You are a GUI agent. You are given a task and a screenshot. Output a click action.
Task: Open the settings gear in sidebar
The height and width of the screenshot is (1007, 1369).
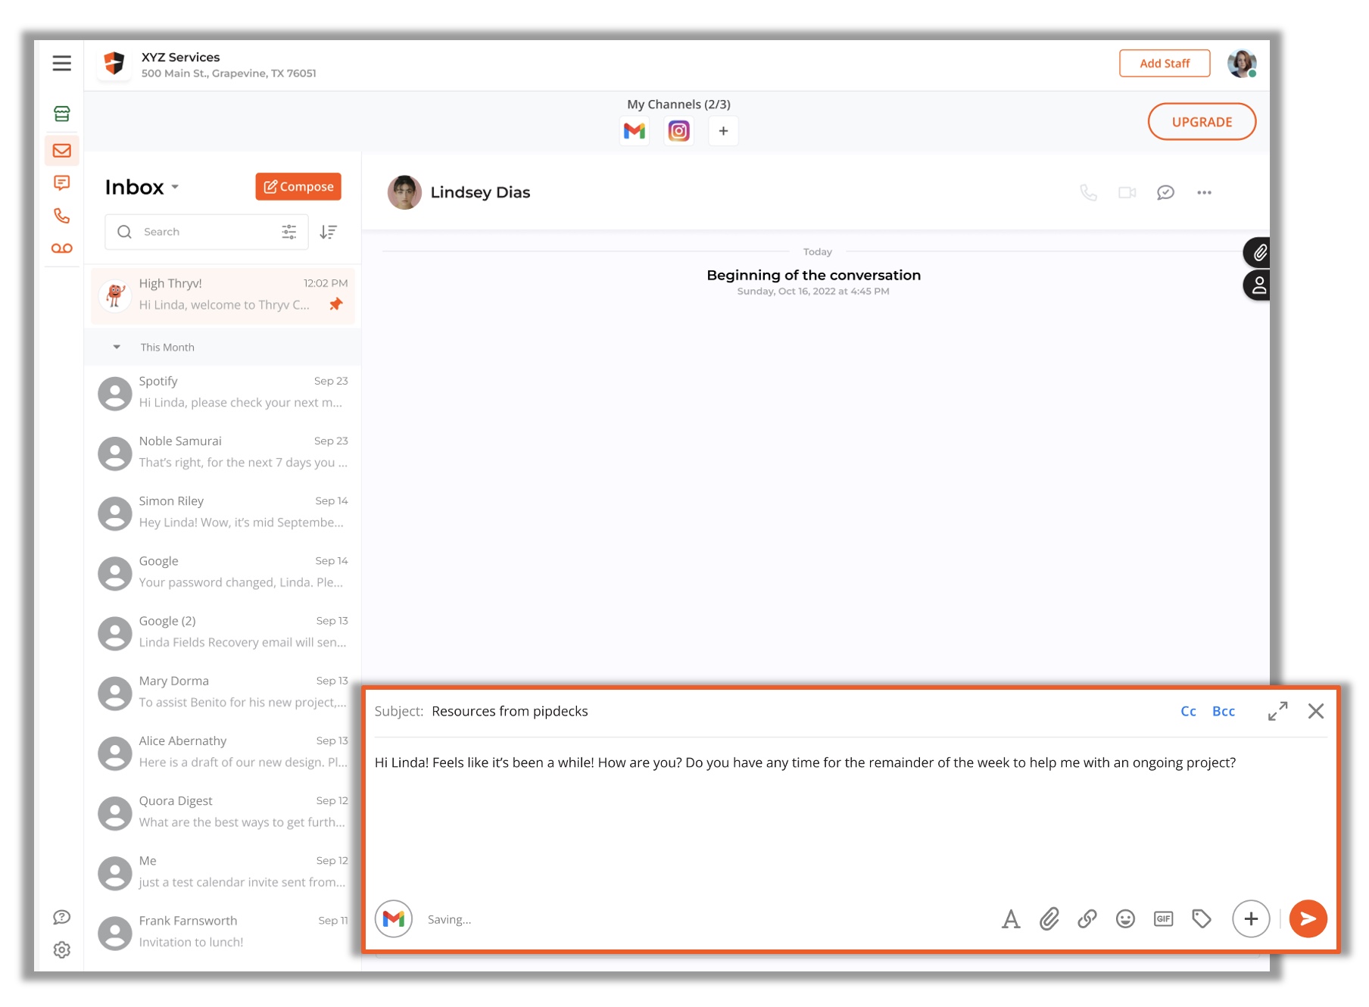[x=62, y=949]
